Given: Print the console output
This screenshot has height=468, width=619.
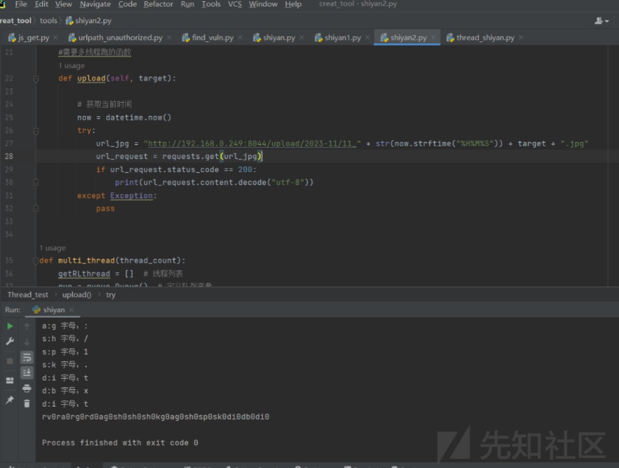Looking at the screenshot, I should 27,388.
